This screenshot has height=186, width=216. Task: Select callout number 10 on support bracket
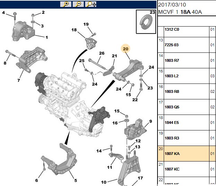104,182
